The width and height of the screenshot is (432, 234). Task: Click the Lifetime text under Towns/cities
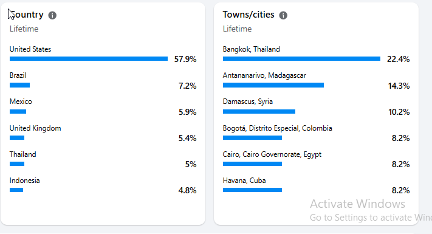point(237,29)
